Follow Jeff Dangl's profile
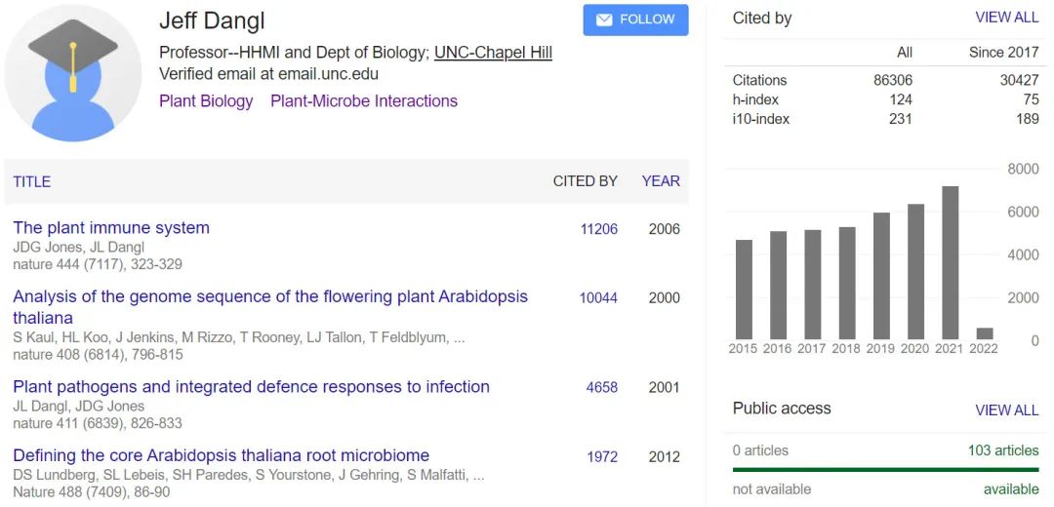 (x=635, y=19)
